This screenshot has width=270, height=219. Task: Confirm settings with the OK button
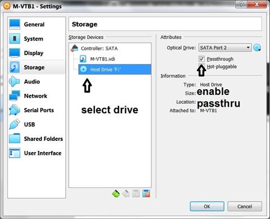click(x=207, y=206)
